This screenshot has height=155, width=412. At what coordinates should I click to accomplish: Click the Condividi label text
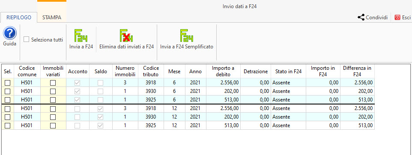(x=377, y=18)
